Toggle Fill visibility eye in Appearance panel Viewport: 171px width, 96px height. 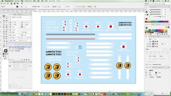tap(146, 75)
